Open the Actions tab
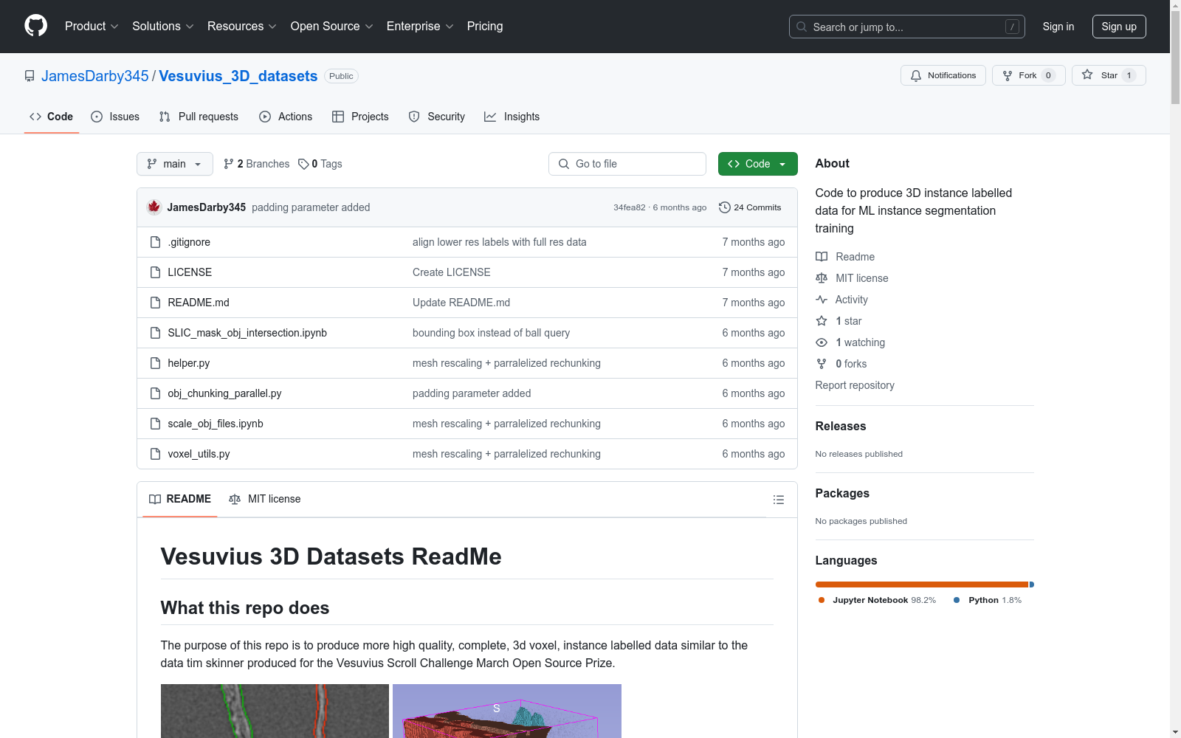The width and height of the screenshot is (1181, 738). click(286, 117)
